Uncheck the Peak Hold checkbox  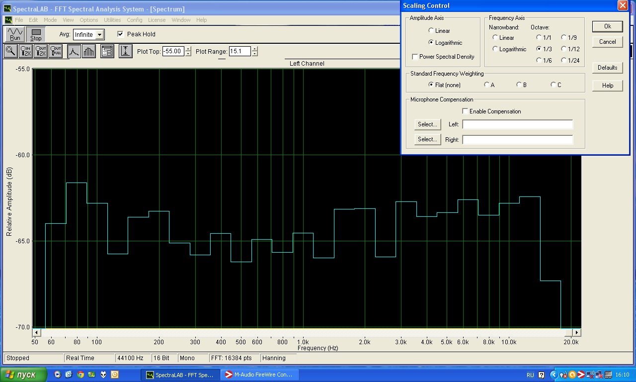tap(120, 34)
